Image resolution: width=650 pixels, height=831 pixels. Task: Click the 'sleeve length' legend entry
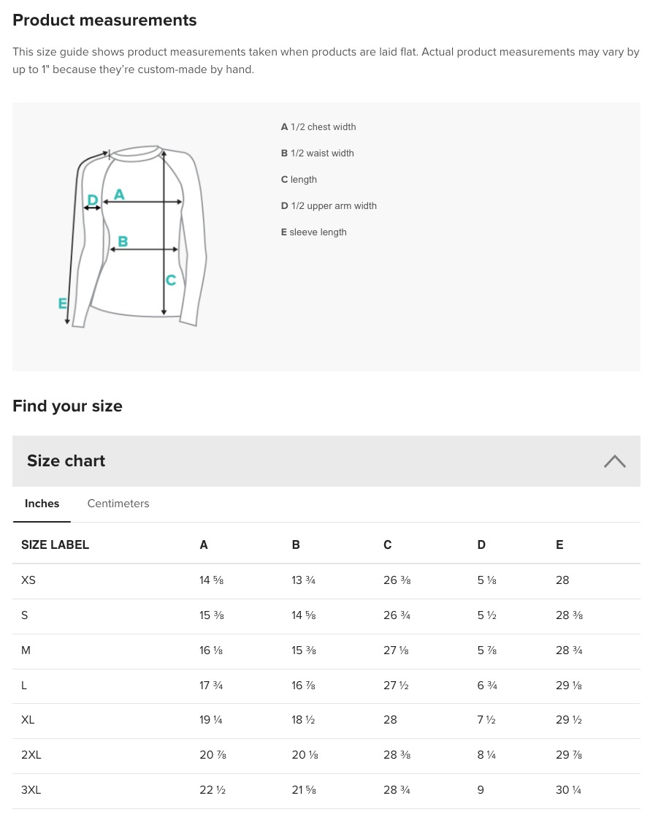pos(314,232)
